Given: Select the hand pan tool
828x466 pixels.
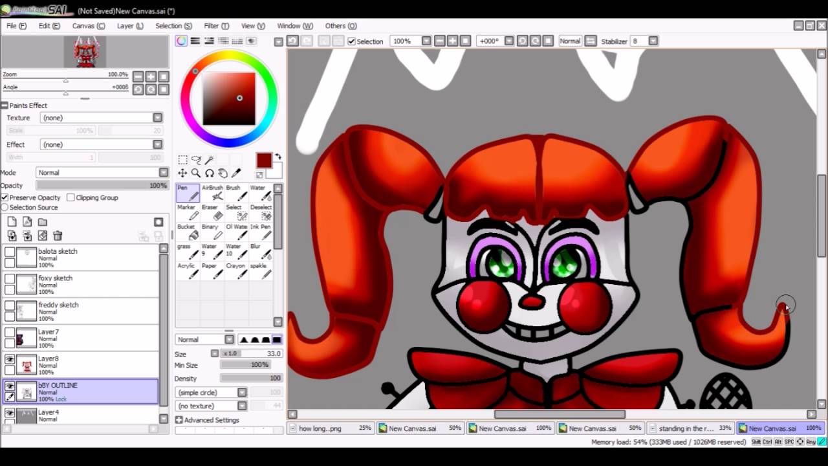Looking at the screenshot, I should (x=223, y=173).
